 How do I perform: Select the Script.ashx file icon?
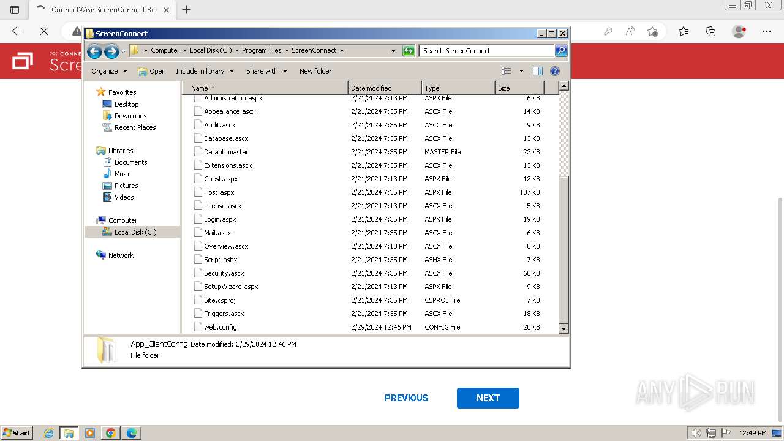click(x=198, y=260)
